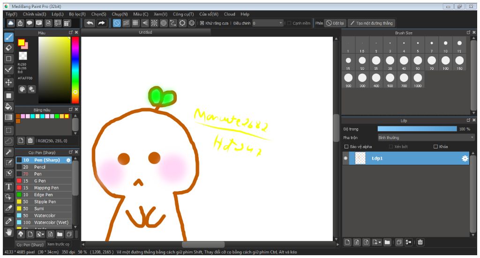Select the Lớp1 layer thumbnail

(x=360, y=158)
